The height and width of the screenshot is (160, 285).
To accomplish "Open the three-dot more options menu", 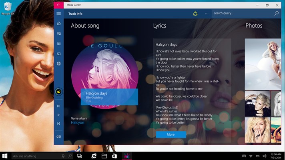I will [x=207, y=13].
